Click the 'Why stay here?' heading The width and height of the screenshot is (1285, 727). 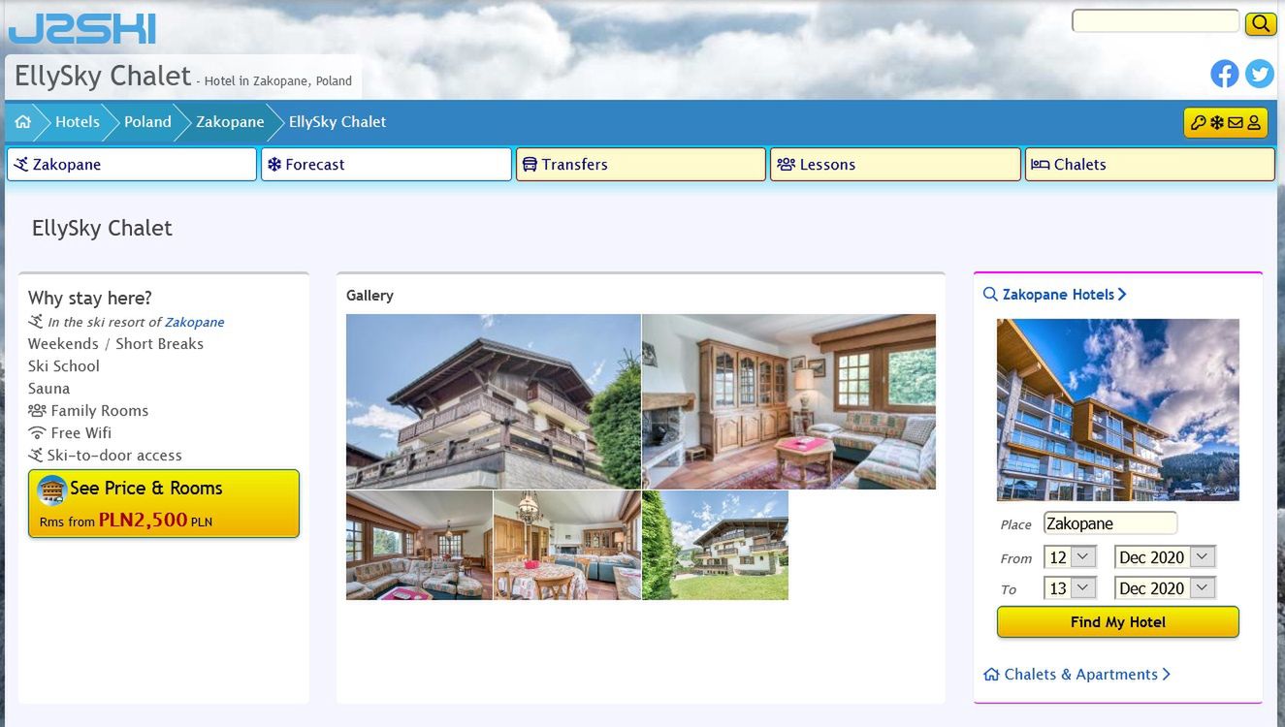coord(90,298)
